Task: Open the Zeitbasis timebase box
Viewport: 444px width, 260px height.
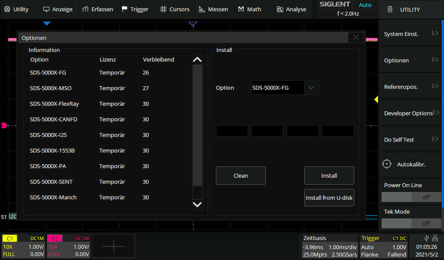Action: pyautogui.click(x=330, y=247)
